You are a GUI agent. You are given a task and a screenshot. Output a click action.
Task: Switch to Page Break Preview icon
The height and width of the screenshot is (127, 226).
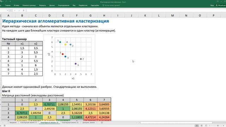click(x=206, y=126)
